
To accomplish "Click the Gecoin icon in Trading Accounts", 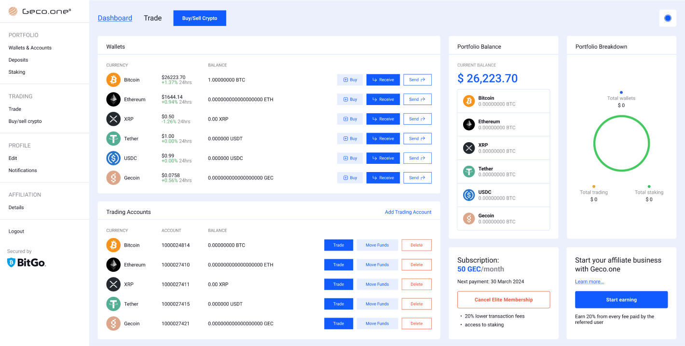I will tap(113, 323).
